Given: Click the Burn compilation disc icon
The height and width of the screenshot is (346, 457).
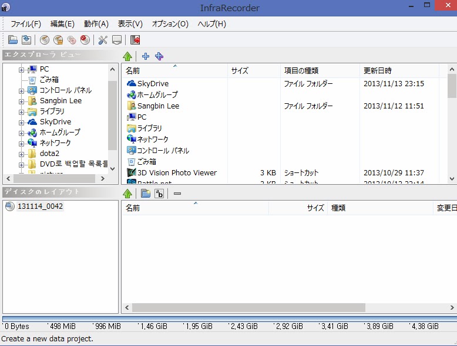Looking at the screenshot, I should 45,39.
